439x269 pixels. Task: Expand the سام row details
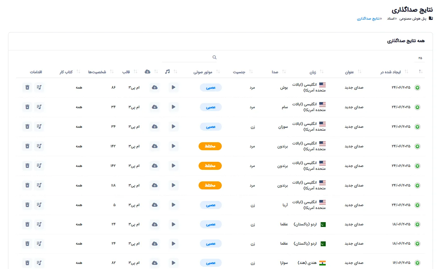coord(417,107)
